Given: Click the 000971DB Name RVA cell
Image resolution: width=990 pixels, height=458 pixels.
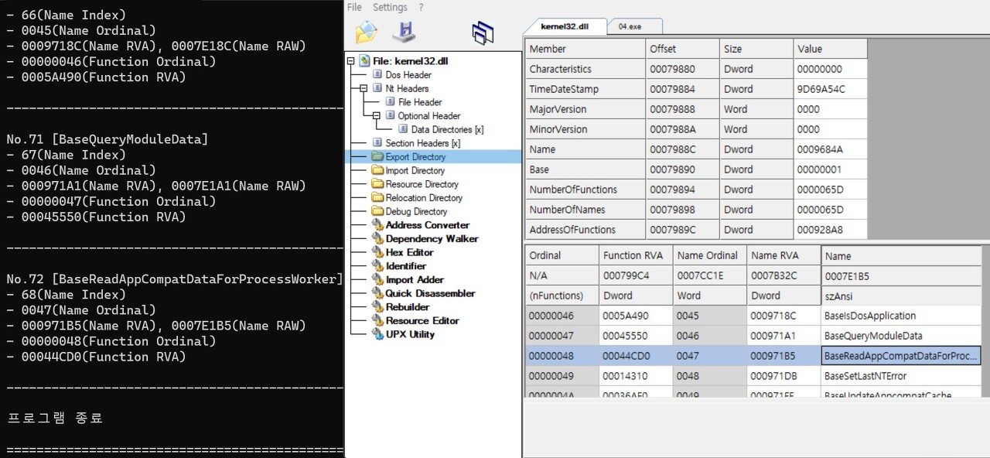Looking at the screenshot, I should click(x=783, y=376).
